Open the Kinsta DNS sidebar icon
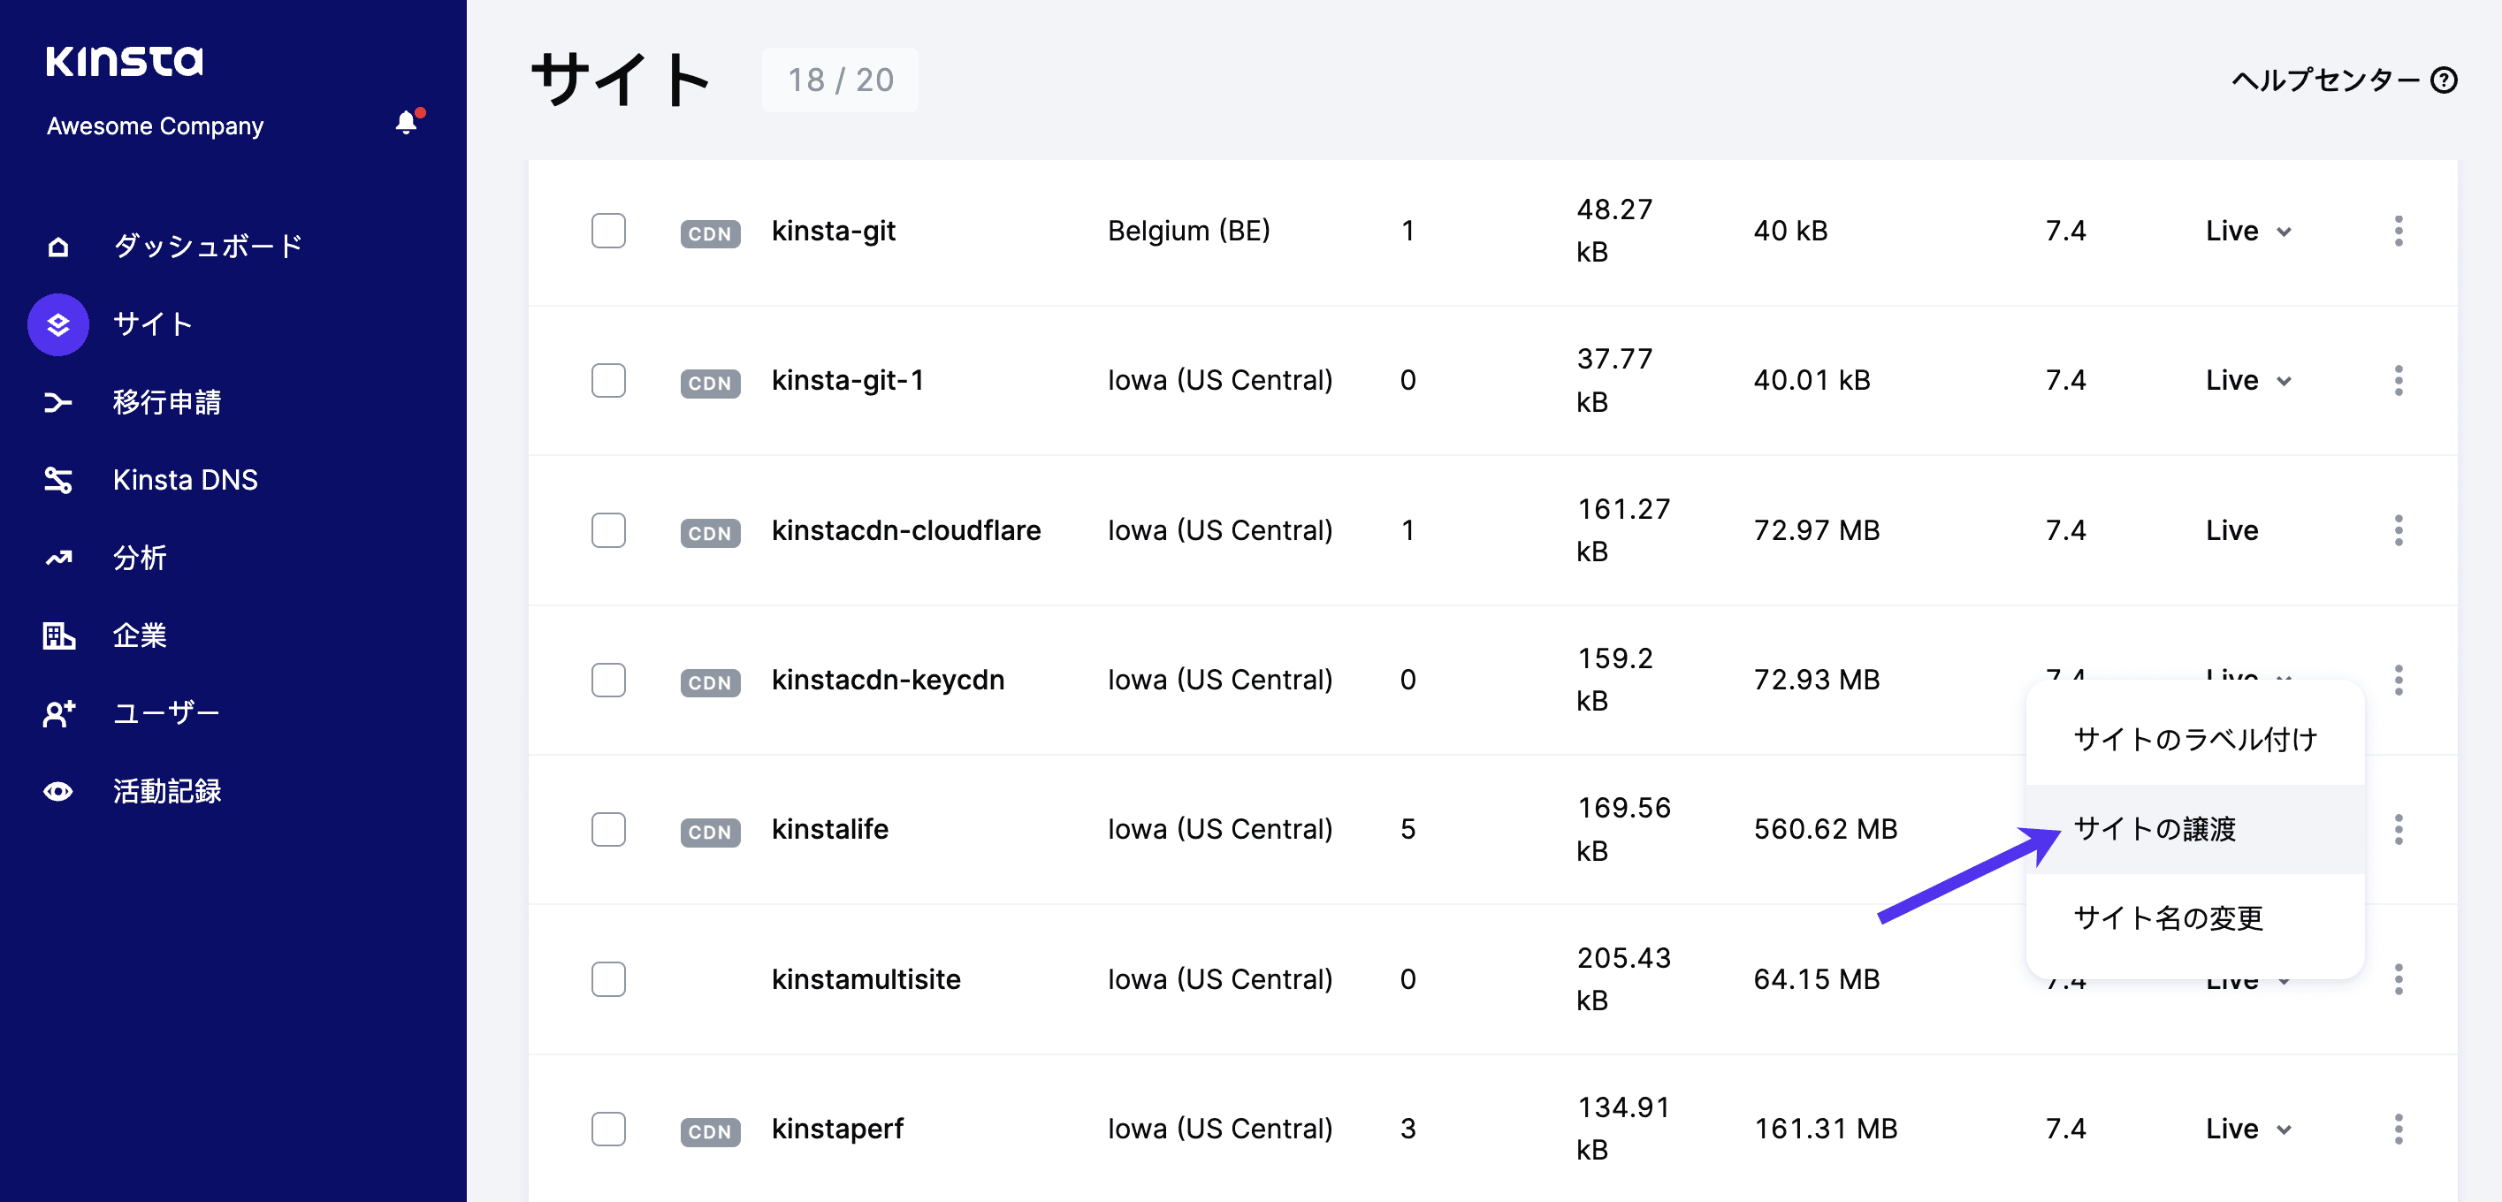The width and height of the screenshot is (2502, 1202). click(x=58, y=480)
